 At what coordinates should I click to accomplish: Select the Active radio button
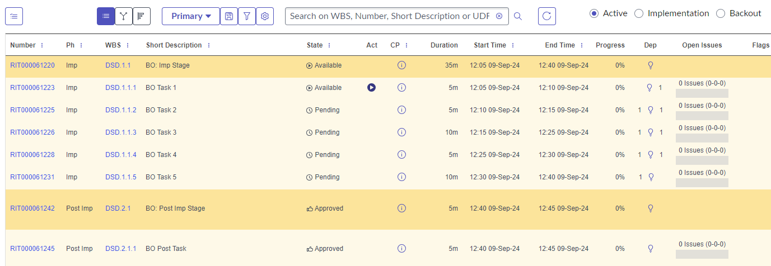594,13
